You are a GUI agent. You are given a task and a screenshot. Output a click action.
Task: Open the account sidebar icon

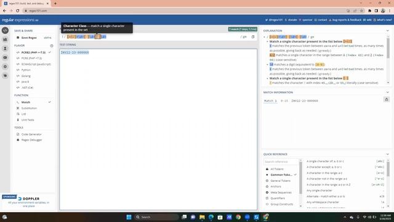pos(5,49)
